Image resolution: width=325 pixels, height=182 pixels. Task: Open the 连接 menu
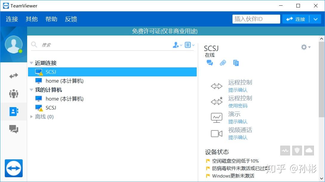(x=12, y=19)
